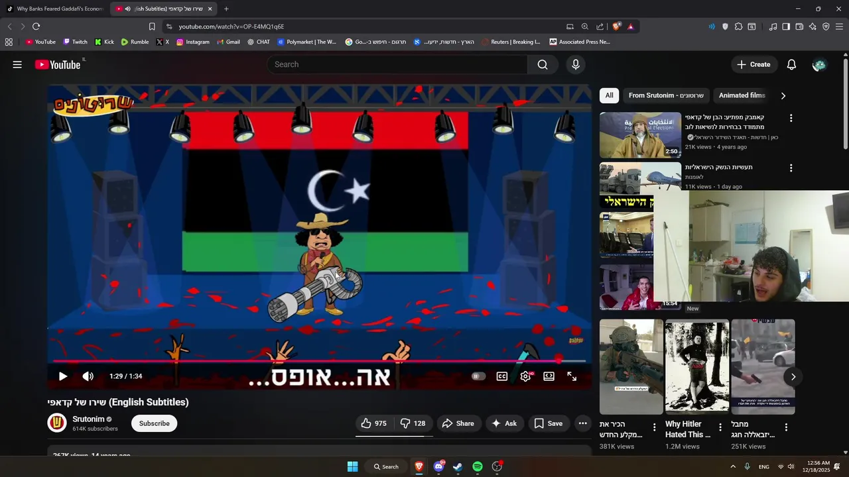The height and width of the screenshot is (477, 849).
Task: Open the Kick bookmark
Action: click(x=104, y=42)
